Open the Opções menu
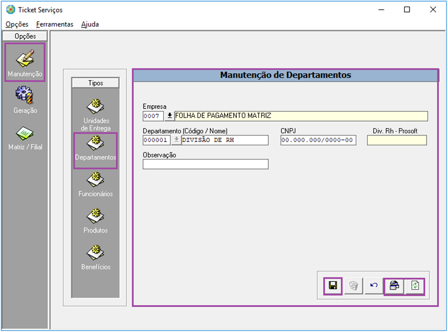This screenshot has width=448, height=332. click(x=17, y=24)
